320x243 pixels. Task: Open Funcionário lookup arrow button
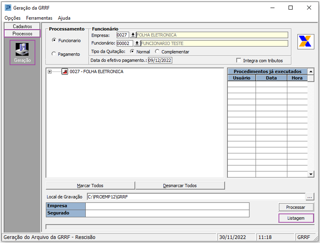click(x=137, y=43)
